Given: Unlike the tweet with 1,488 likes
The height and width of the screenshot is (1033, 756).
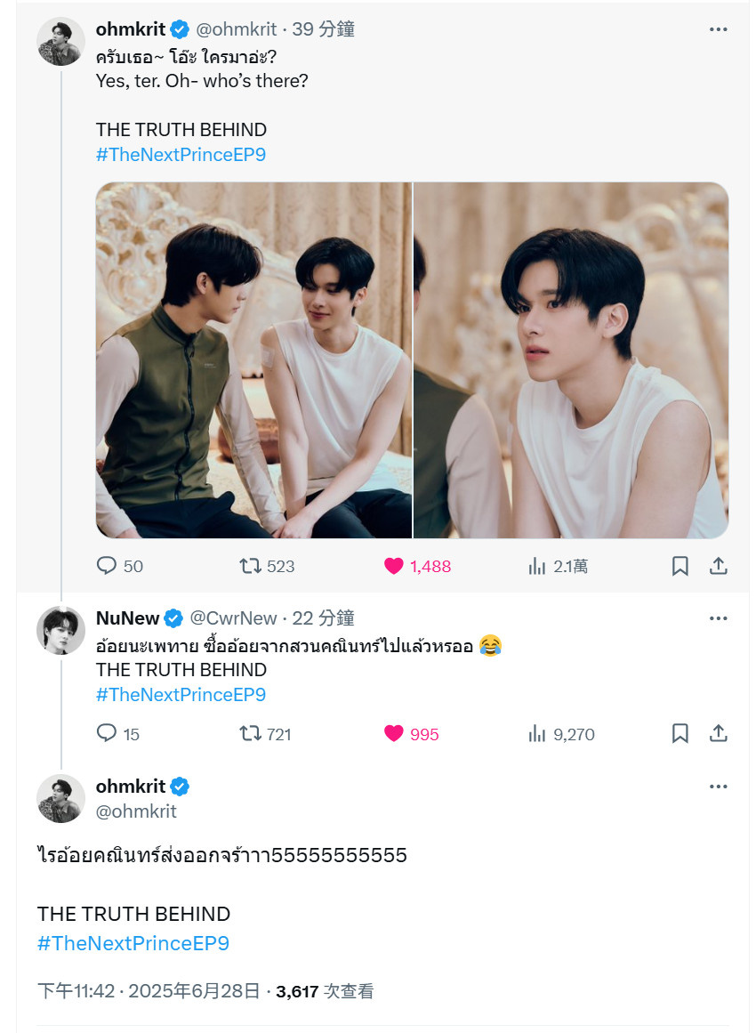Looking at the screenshot, I should tap(417, 566).
